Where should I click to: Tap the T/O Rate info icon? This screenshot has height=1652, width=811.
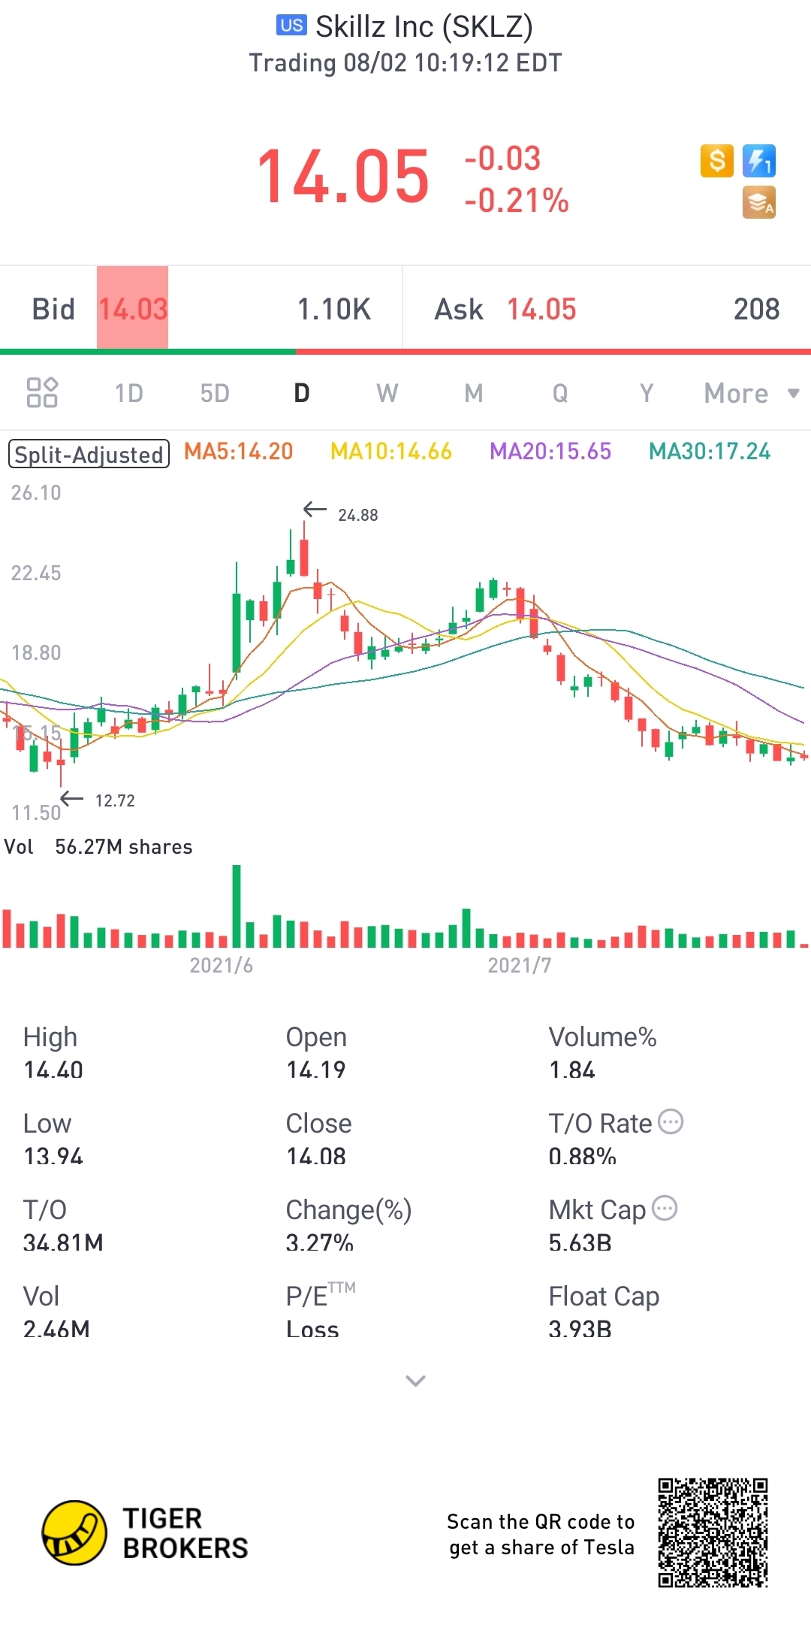point(671,1122)
